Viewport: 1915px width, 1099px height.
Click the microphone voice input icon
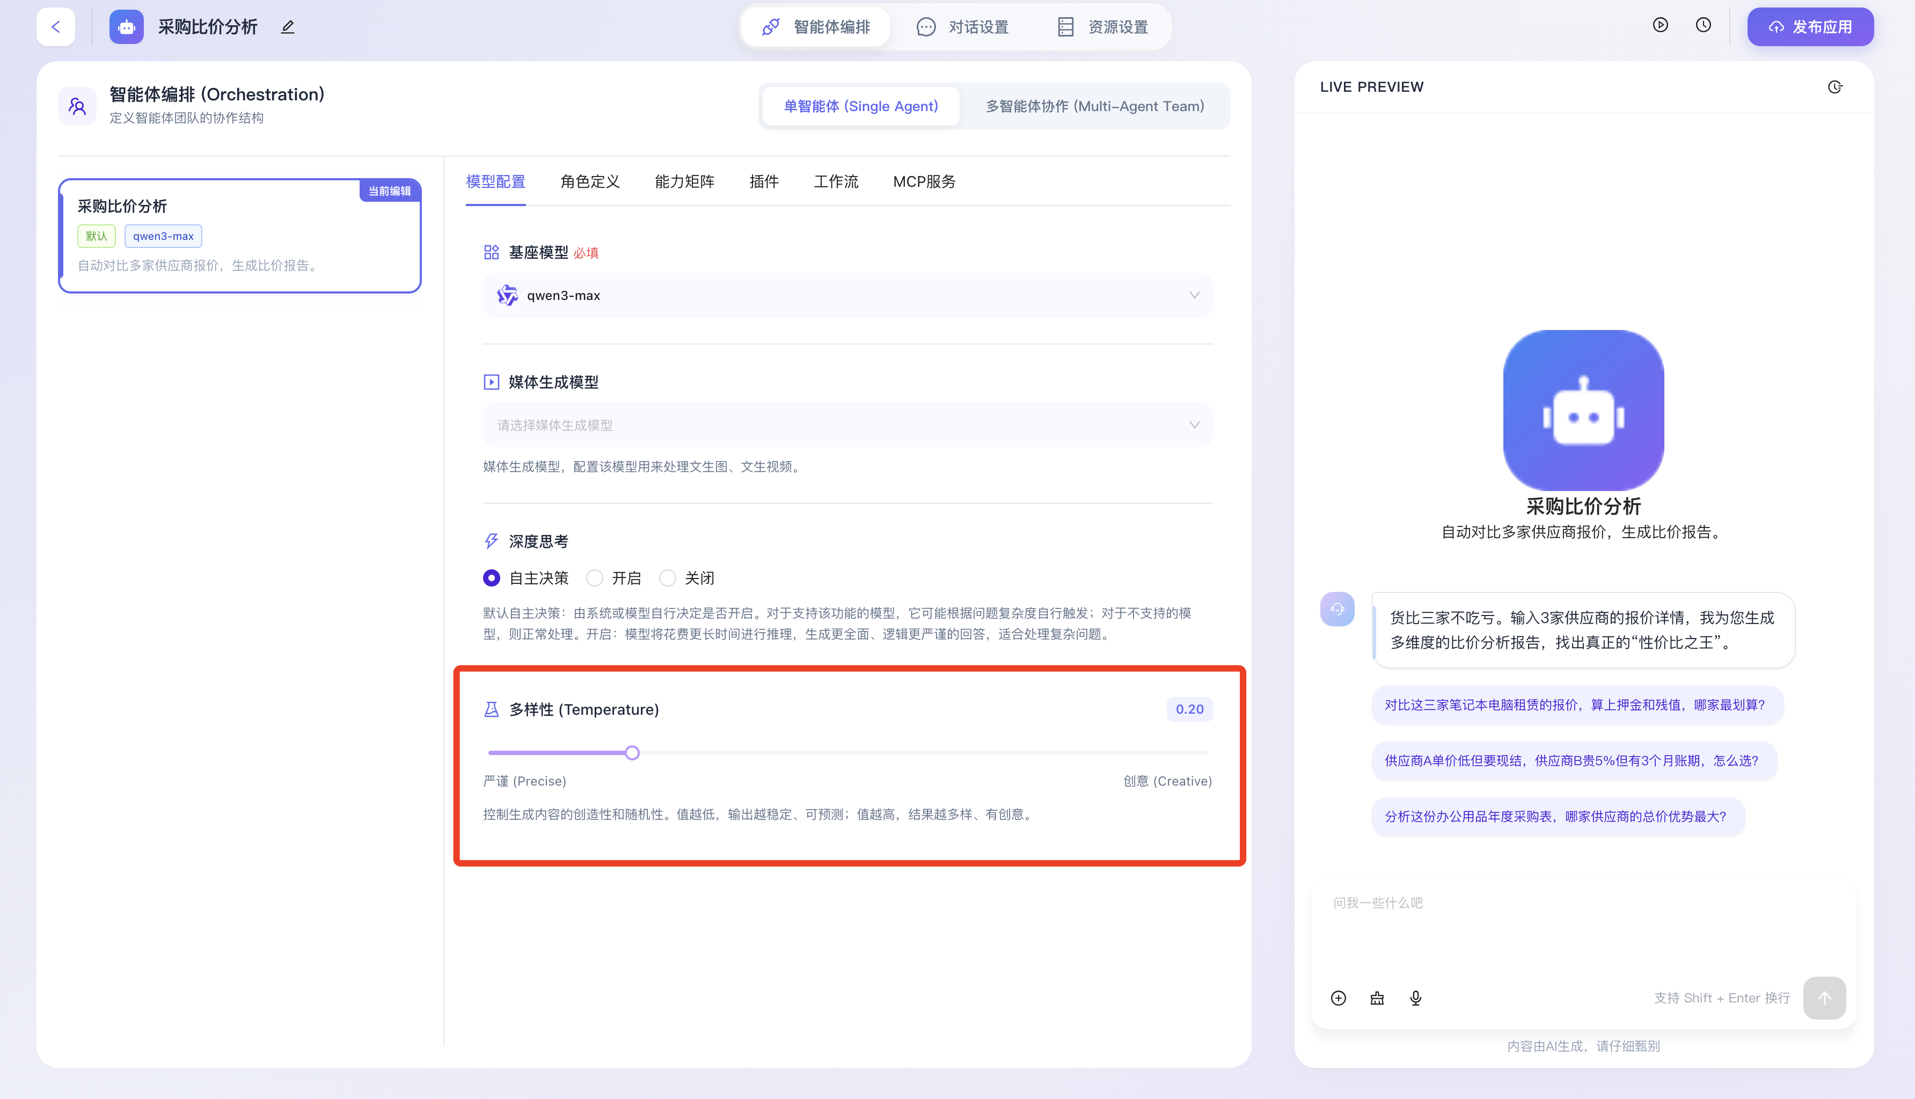1415,998
